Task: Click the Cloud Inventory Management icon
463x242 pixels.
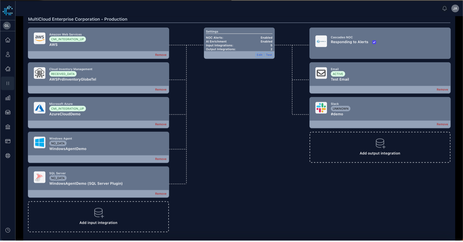Action: coord(40,73)
